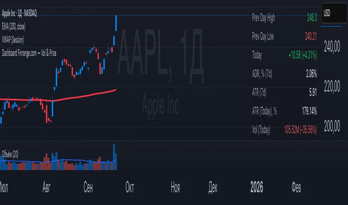
Task: Click the ADR, % (7d) label
Action: click(262, 73)
